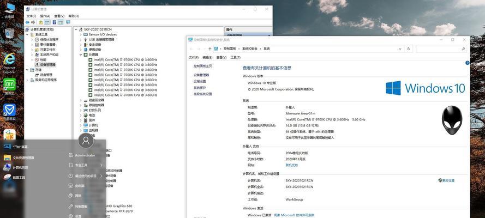Screen dimensions: 485x218
Task: Open the address bar history dropdown in System window
Action: pos(400,49)
